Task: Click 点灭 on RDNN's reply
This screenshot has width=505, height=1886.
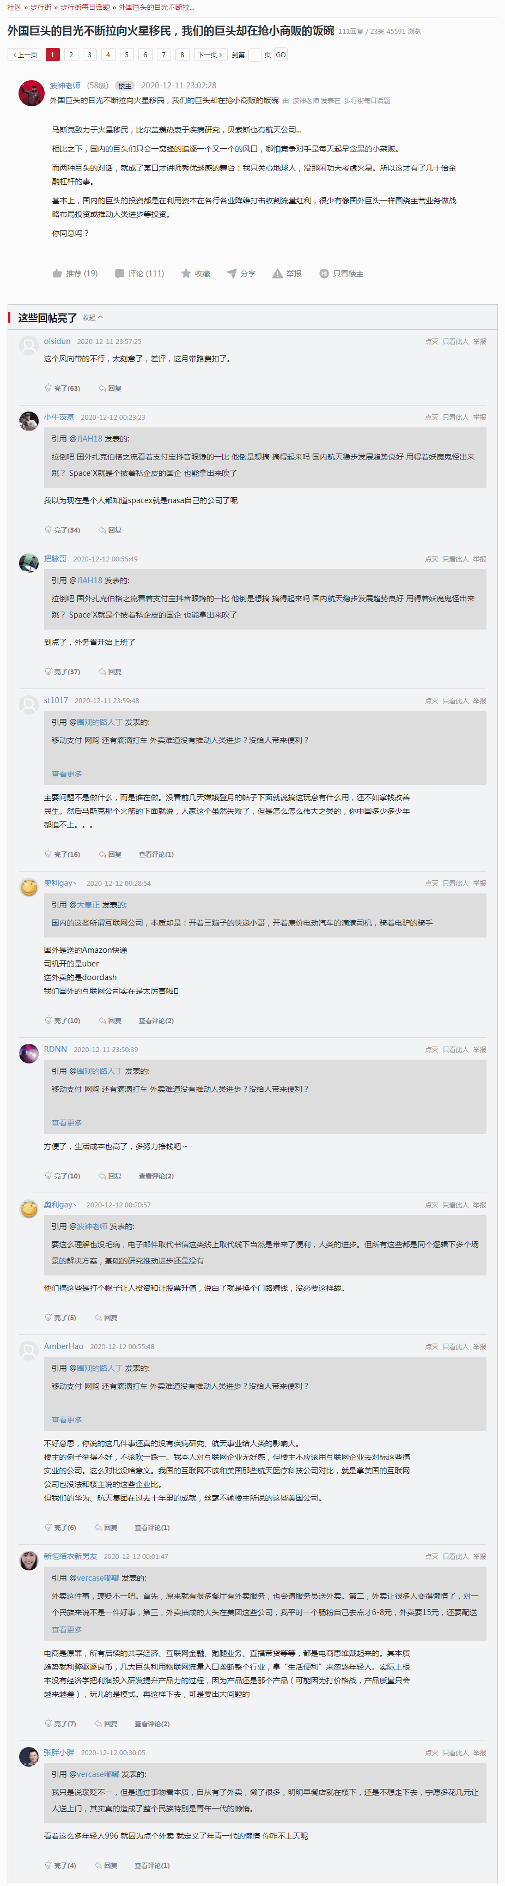Action: point(432,1050)
